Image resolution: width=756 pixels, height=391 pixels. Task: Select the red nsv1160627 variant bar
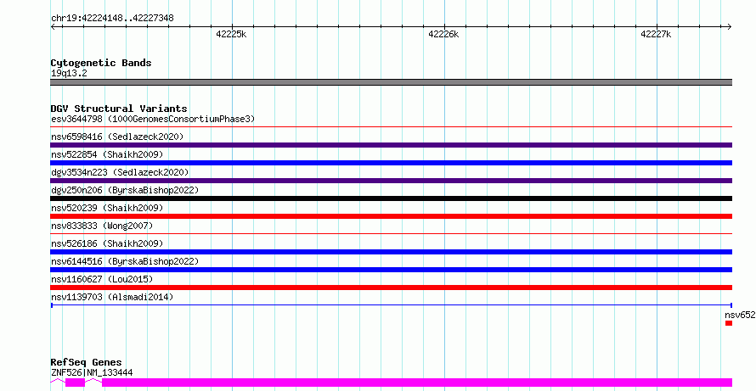tap(392, 288)
